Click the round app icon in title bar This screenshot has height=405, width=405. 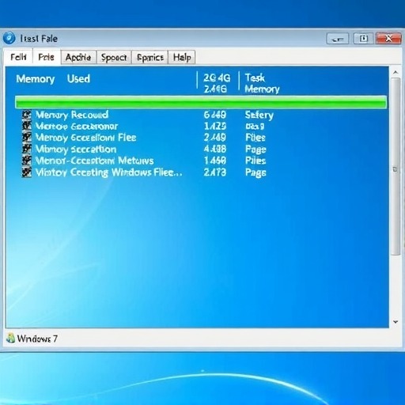point(9,38)
